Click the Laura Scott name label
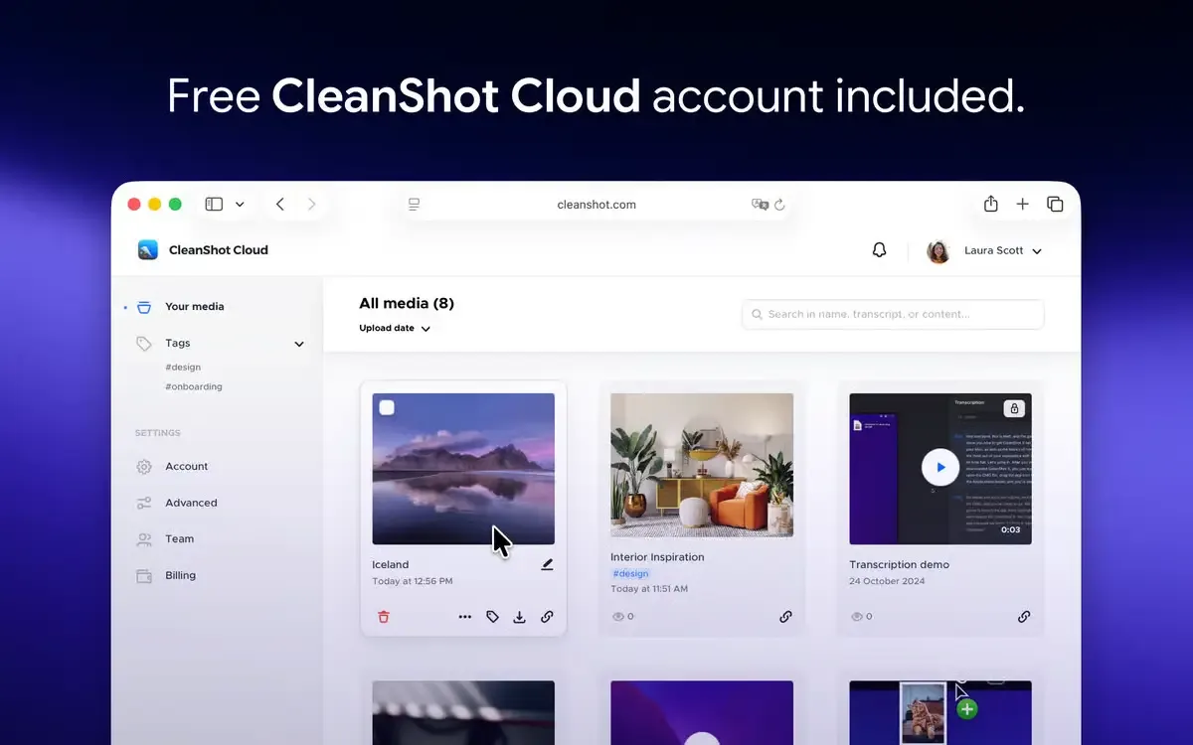Viewport: 1193px width, 745px height. click(993, 251)
